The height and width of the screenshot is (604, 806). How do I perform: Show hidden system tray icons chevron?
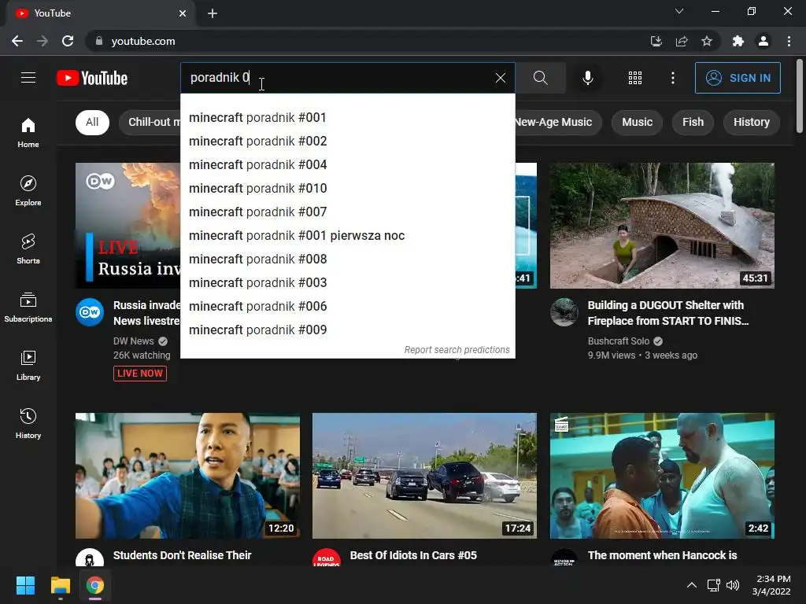coord(692,585)
